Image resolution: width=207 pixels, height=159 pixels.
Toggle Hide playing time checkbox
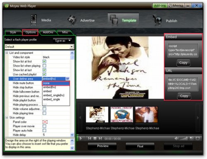click(44, 113)
